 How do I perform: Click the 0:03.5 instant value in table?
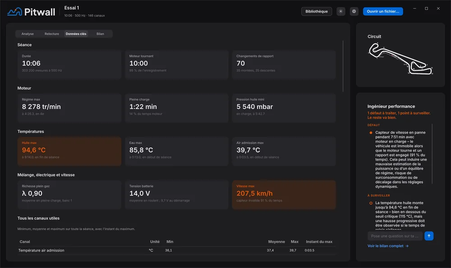point(309,250)
